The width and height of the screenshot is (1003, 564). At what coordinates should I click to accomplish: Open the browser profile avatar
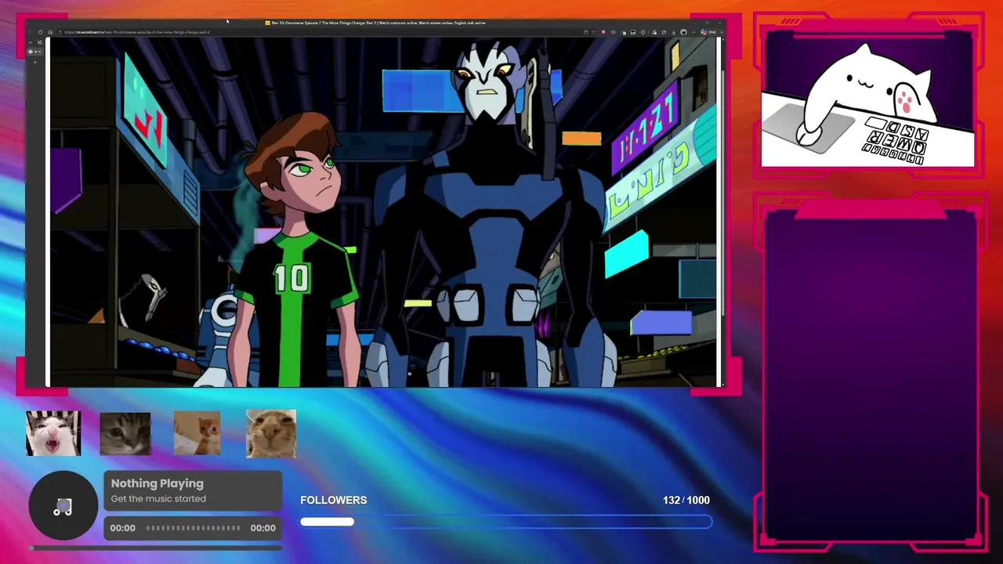click(683, 32)
